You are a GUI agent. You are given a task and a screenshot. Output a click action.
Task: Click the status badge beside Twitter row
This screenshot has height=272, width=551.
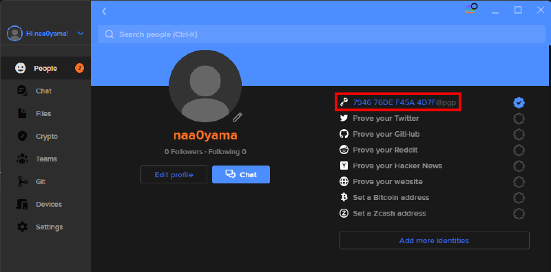[519, 118]
